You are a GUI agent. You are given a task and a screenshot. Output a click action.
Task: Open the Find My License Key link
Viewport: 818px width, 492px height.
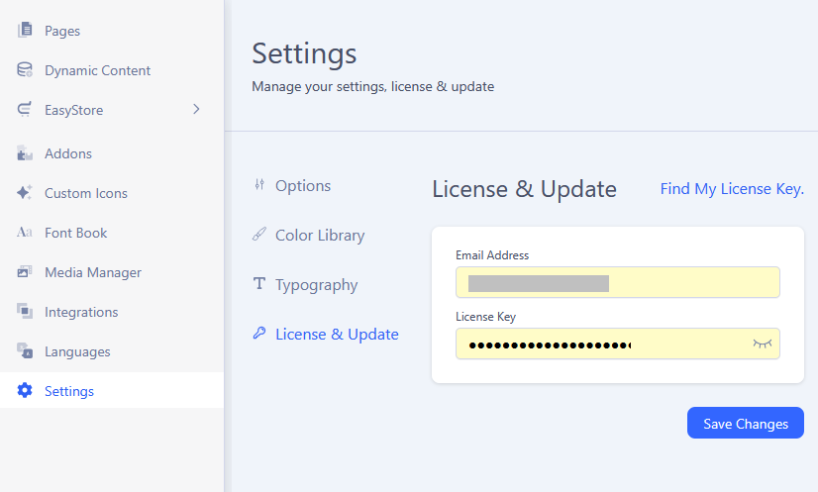732,189
